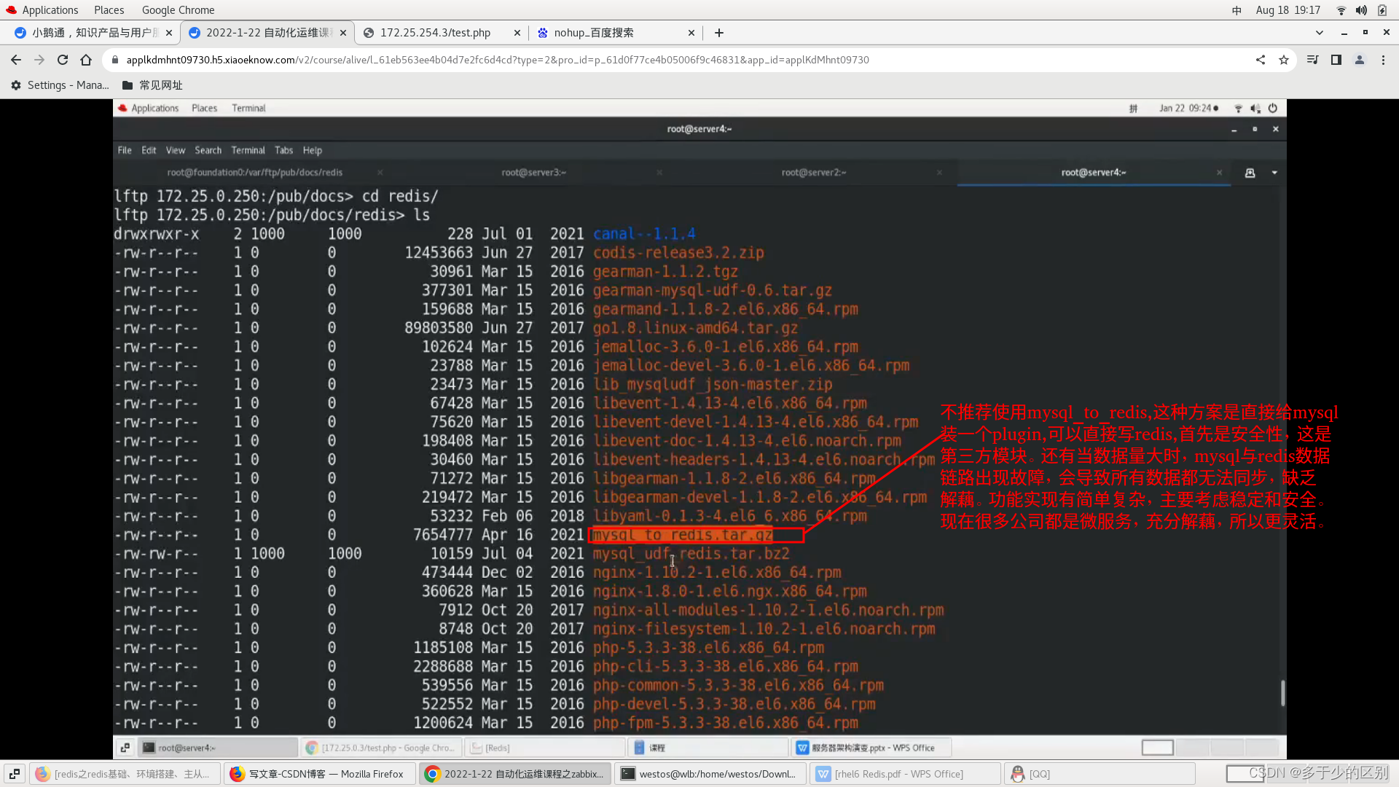
Task: Click the Chrome back arrow
Action: pos(16,60)
